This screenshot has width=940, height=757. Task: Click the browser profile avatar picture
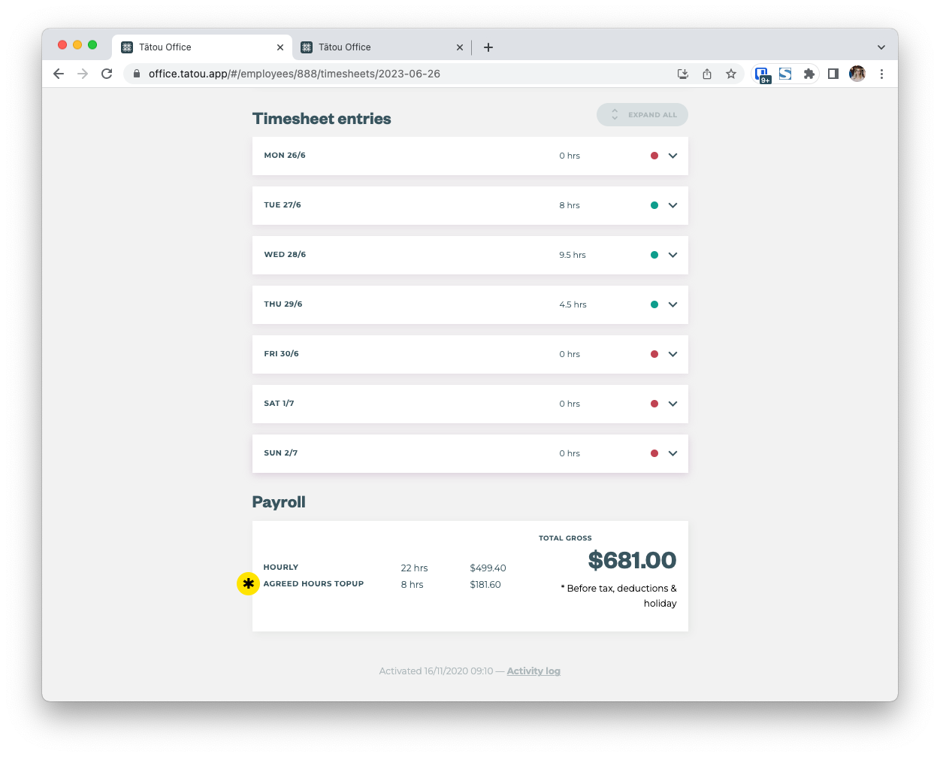pos(857,74)
